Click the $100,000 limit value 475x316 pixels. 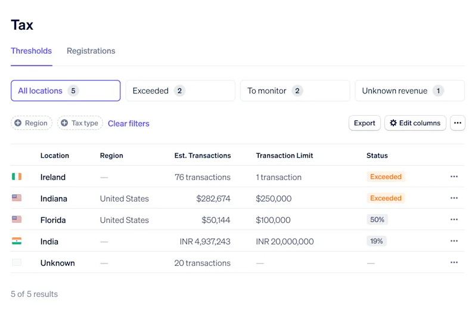[273, 220]
